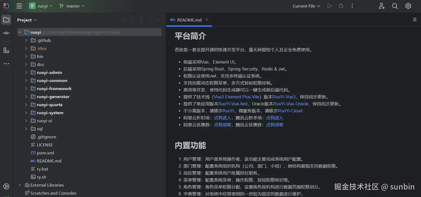Click the 内置功能 heading
This screenshot has width=421, height=197.
coord(190,145)
